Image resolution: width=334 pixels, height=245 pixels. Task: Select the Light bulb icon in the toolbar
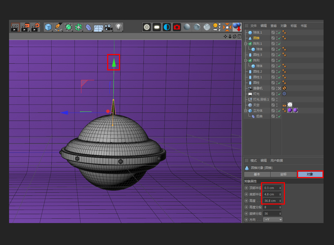[119, 27]
